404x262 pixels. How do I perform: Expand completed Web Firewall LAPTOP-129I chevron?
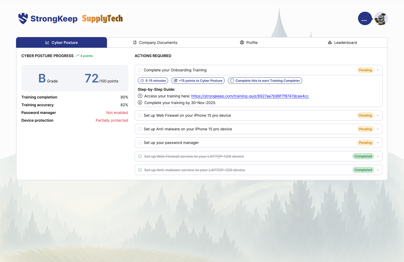(378, 156)
